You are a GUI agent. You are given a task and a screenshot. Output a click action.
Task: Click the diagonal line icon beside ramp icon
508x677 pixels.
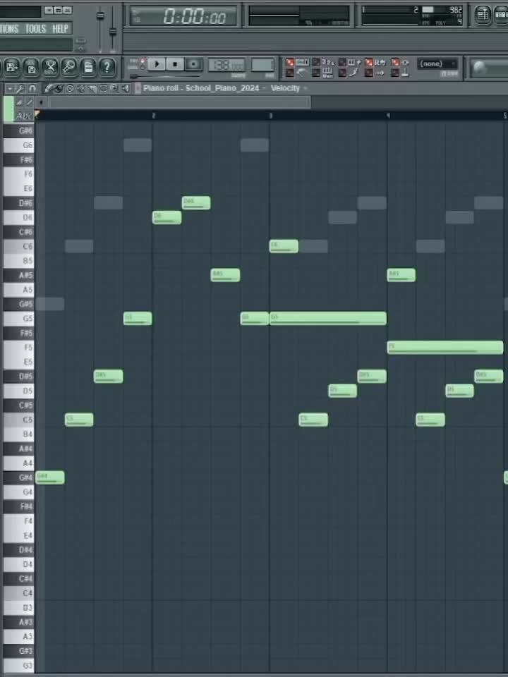[28, 102]
